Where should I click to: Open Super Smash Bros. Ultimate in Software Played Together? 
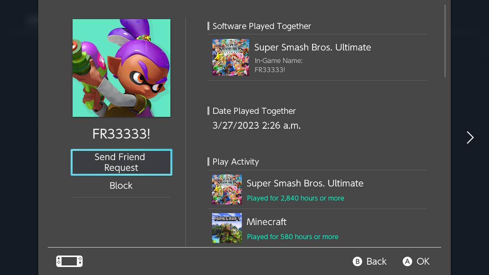point(317,57)
